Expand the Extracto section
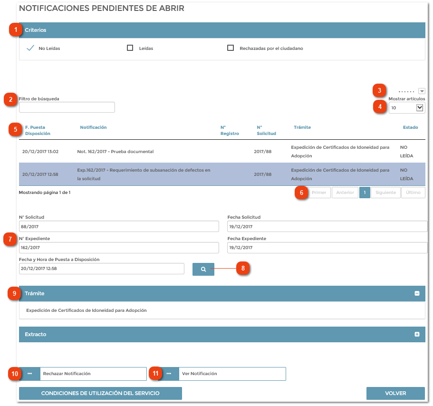433x406 pixels. coord(418,334)
